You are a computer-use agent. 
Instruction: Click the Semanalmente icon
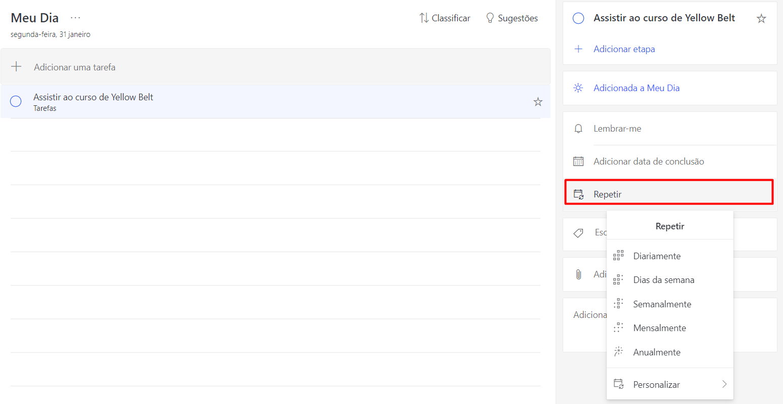pyautogui.click(x=618, y=304)
